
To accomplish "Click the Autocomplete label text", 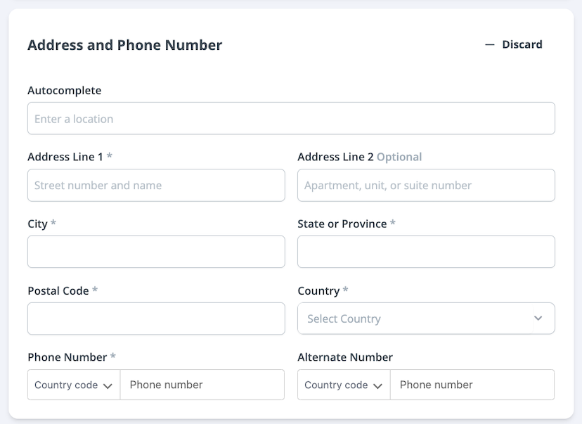I will (x=64, y=91).
